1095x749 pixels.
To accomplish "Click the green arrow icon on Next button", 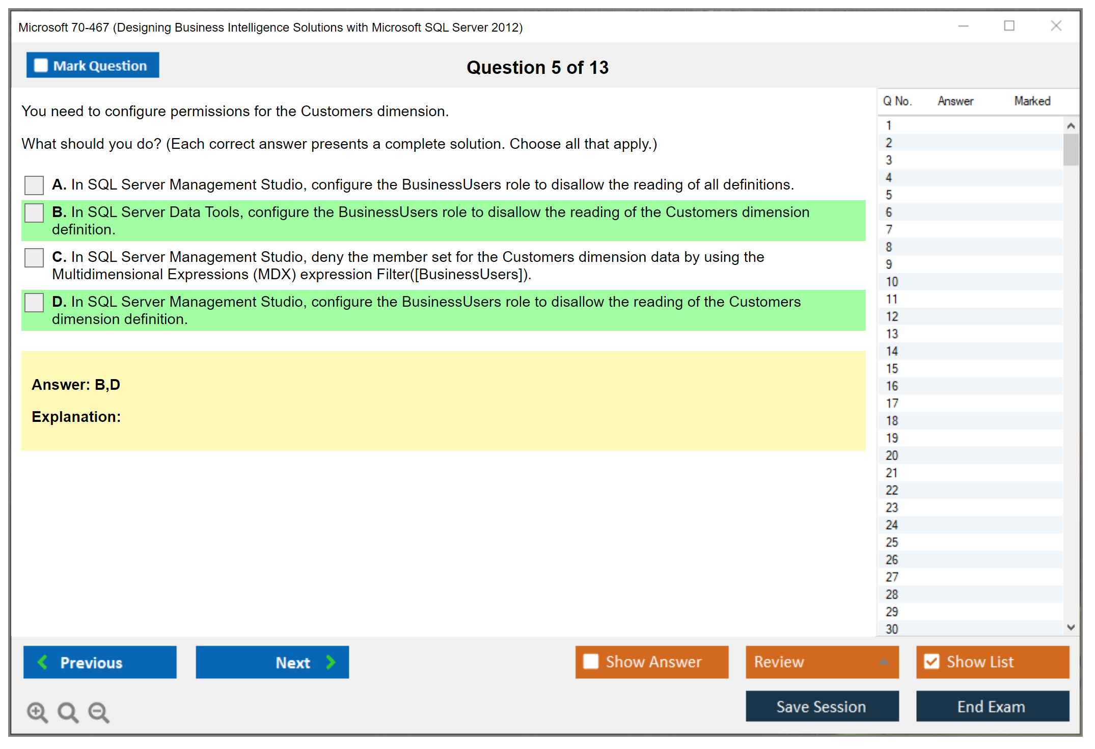I will pos(331,662).
